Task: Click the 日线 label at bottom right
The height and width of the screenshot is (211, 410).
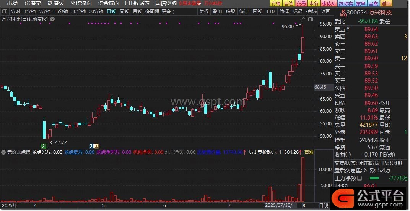Action: (324, 205)
